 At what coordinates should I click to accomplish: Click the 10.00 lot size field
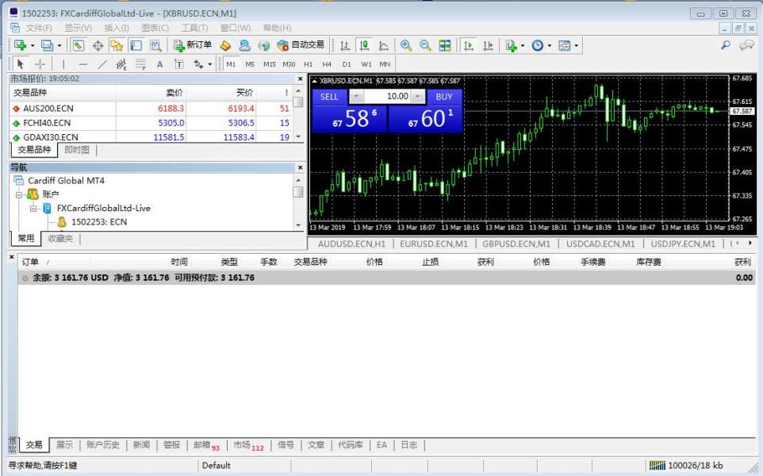[x=389, y=96]
